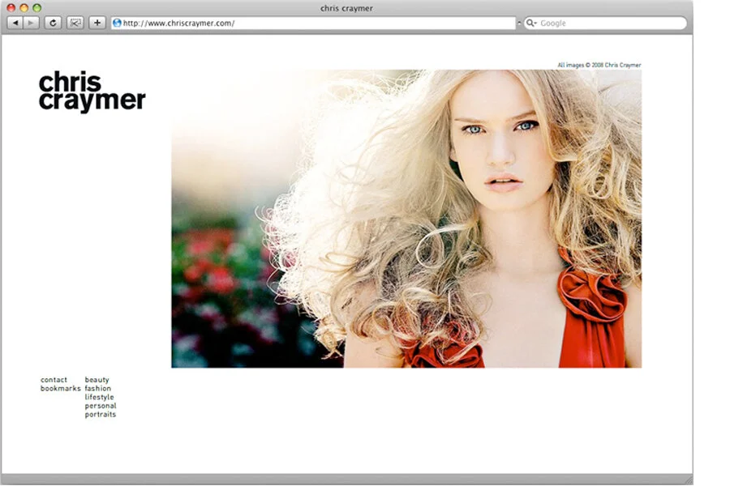Click the "All images © 2008 Chris Craymer" text
Image resolution: width=730 pixels, height=486 pixels.
coord(599,65)
